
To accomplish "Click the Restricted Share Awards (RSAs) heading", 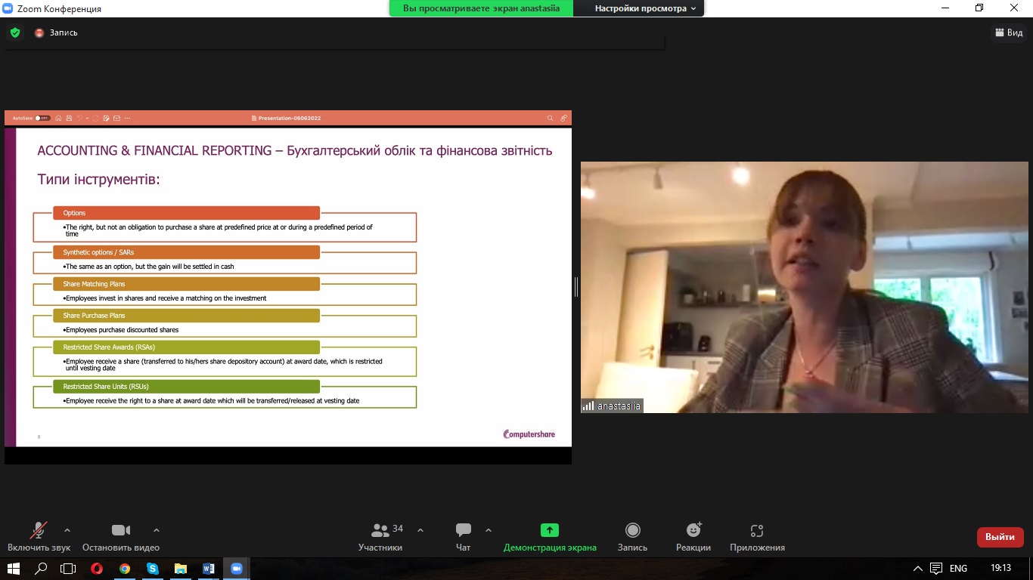I will pyautogui.click(x=186, y=347).
